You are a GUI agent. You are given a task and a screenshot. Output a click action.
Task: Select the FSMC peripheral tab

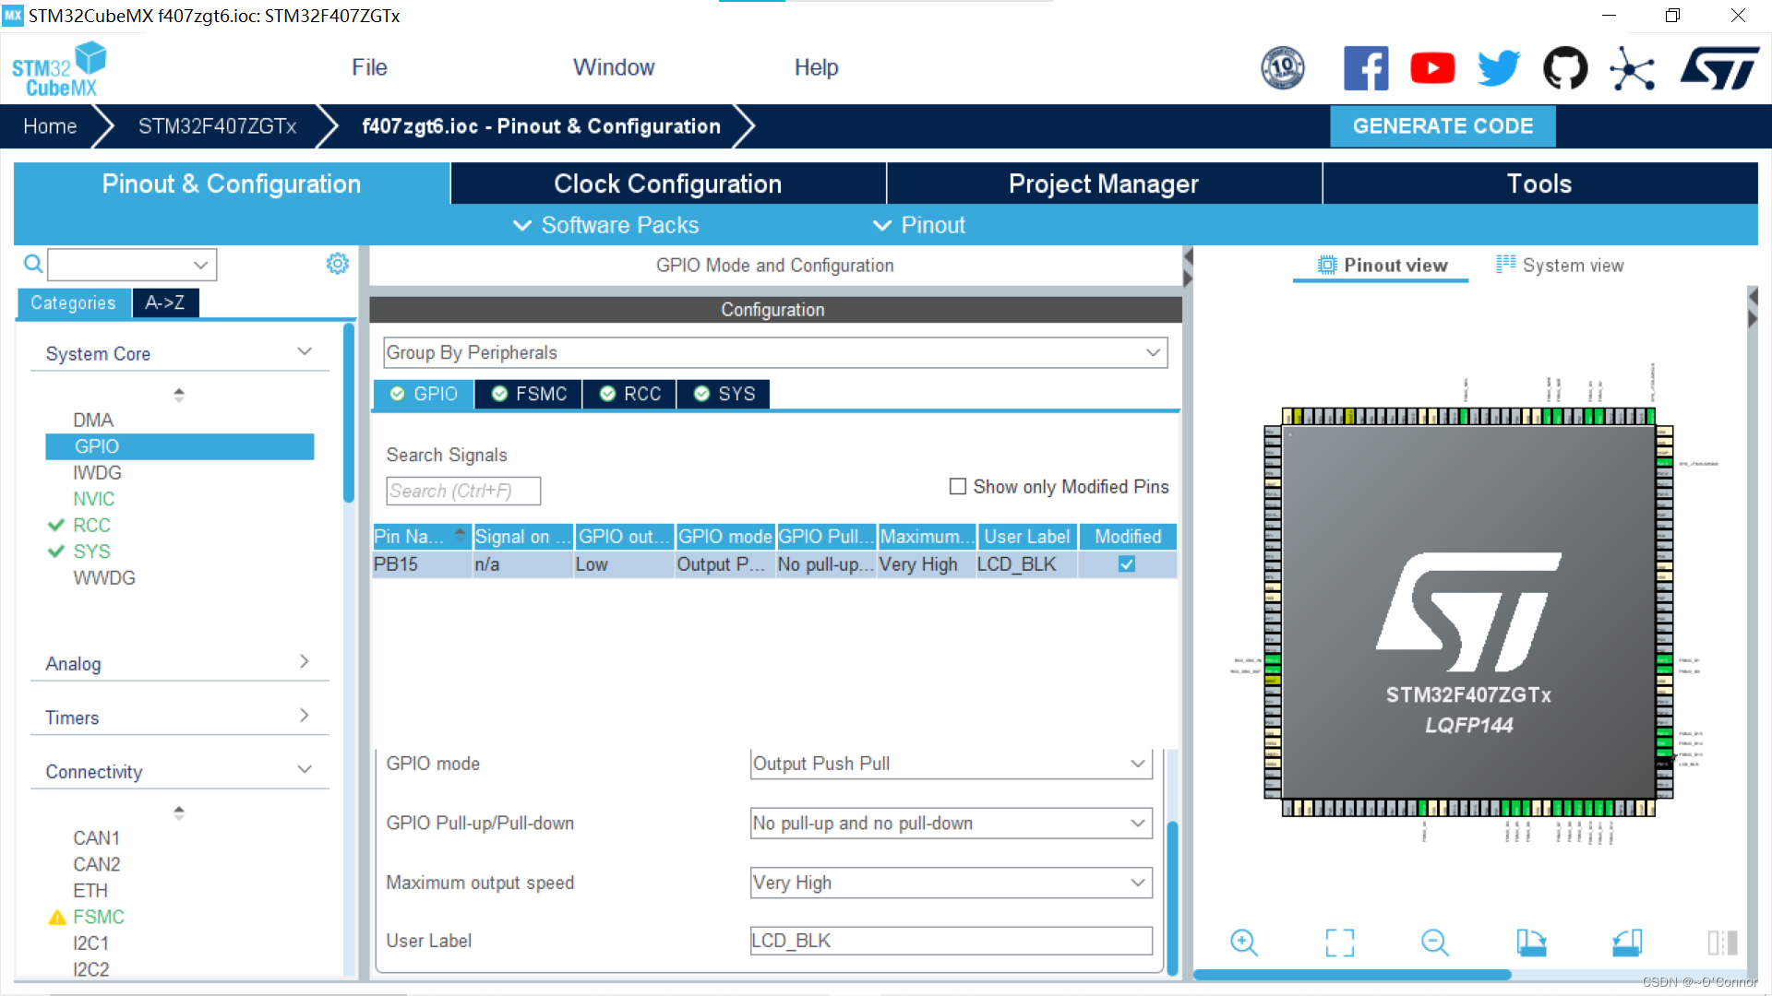(x=529, y=394)
